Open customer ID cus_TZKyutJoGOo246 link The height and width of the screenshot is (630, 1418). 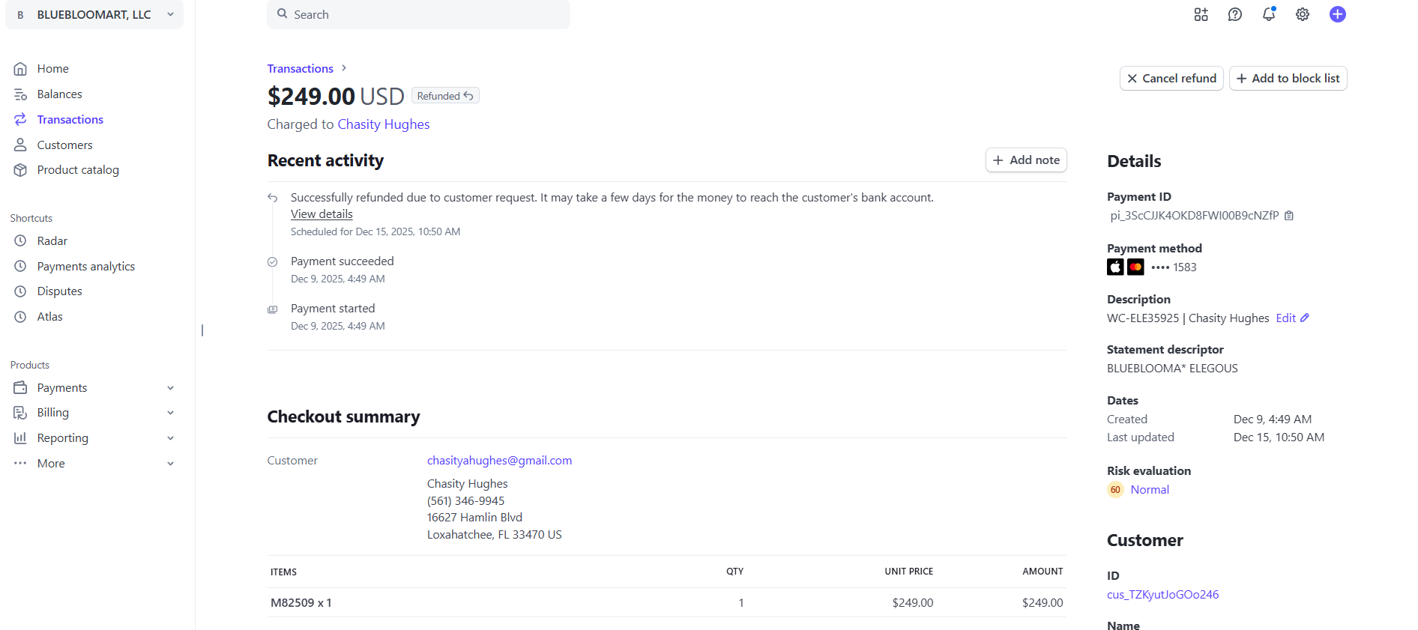pos(1162,595)
